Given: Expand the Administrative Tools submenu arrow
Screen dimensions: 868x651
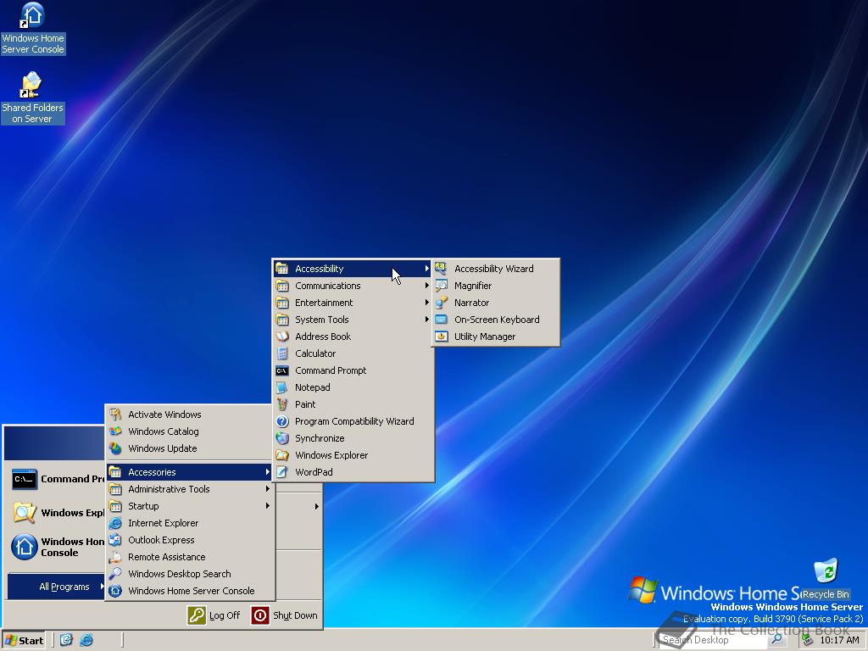Looking at the screenshot, I should click(x=267, y=489).
